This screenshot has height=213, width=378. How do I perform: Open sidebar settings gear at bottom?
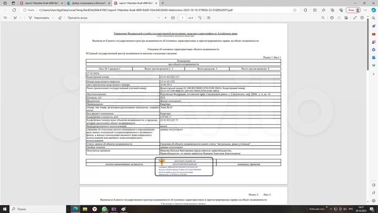coord(374,201)
